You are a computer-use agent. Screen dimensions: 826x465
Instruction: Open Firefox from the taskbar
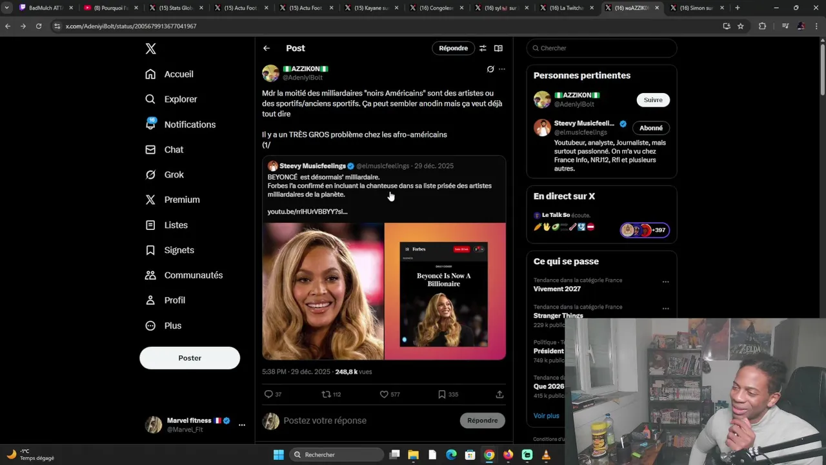point(508,455)
